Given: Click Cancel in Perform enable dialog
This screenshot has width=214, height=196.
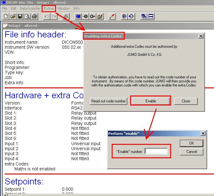Looking at the screenshot, I should pos(191,152).
